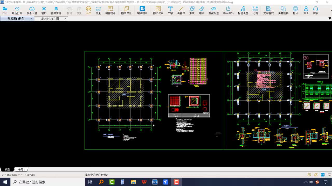Open the document tab list dropdown arrow
332x186 pixels.
tap(330, 19)
